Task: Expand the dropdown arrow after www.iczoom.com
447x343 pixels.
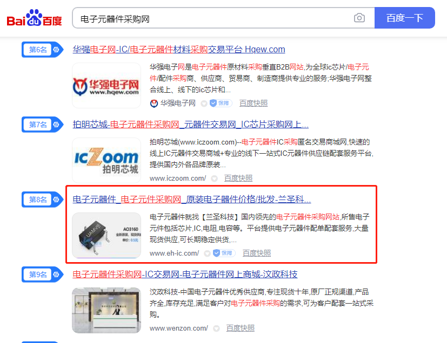Action: tap(215, 179)
